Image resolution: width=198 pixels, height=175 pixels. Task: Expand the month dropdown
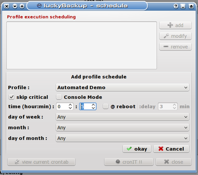pos(122,128)
